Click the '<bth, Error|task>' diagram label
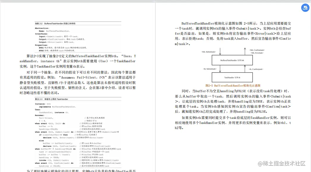The image size is (311, 172). pyautogui.click(x=257, y=53)
